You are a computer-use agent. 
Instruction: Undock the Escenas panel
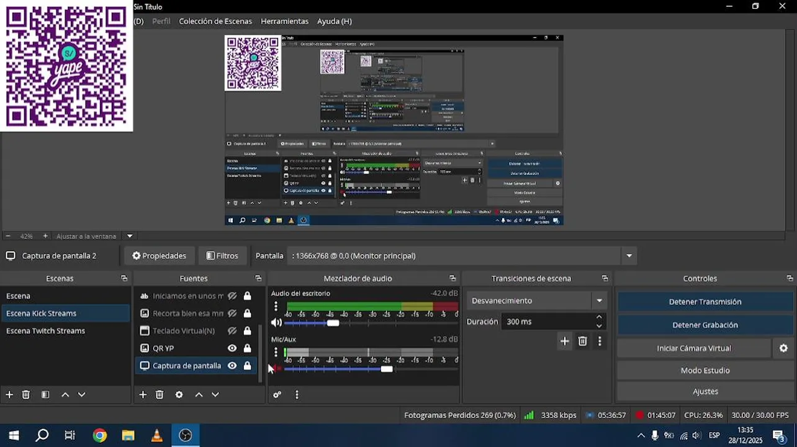click(x=124, y=278)
